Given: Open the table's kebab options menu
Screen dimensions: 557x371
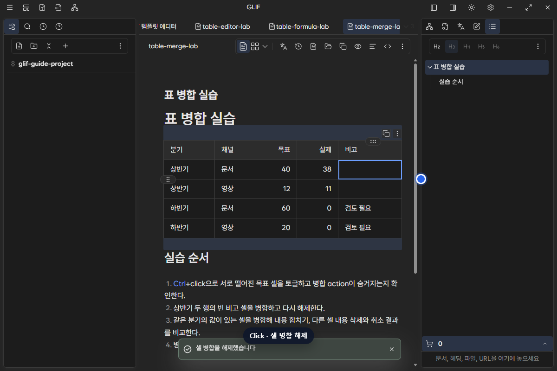Looking at the screenshot, I should [397, 134].
